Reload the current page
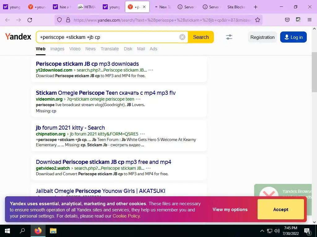The width and height of the screenshot is (317, 237). (x=30, y=20)
